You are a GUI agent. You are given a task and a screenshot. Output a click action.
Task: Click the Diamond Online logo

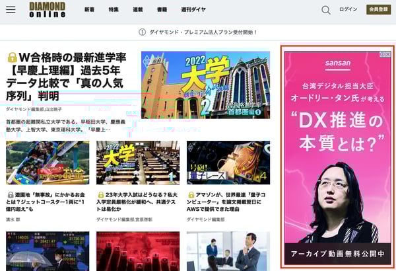pyautogui.click(x=48, y=10)
